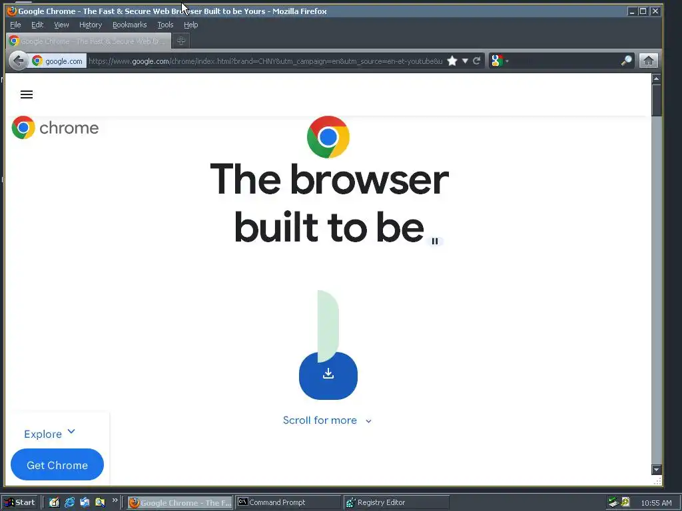Click the chrome logo at page left
The image size is (682, 511).
[x=55, y=127]
